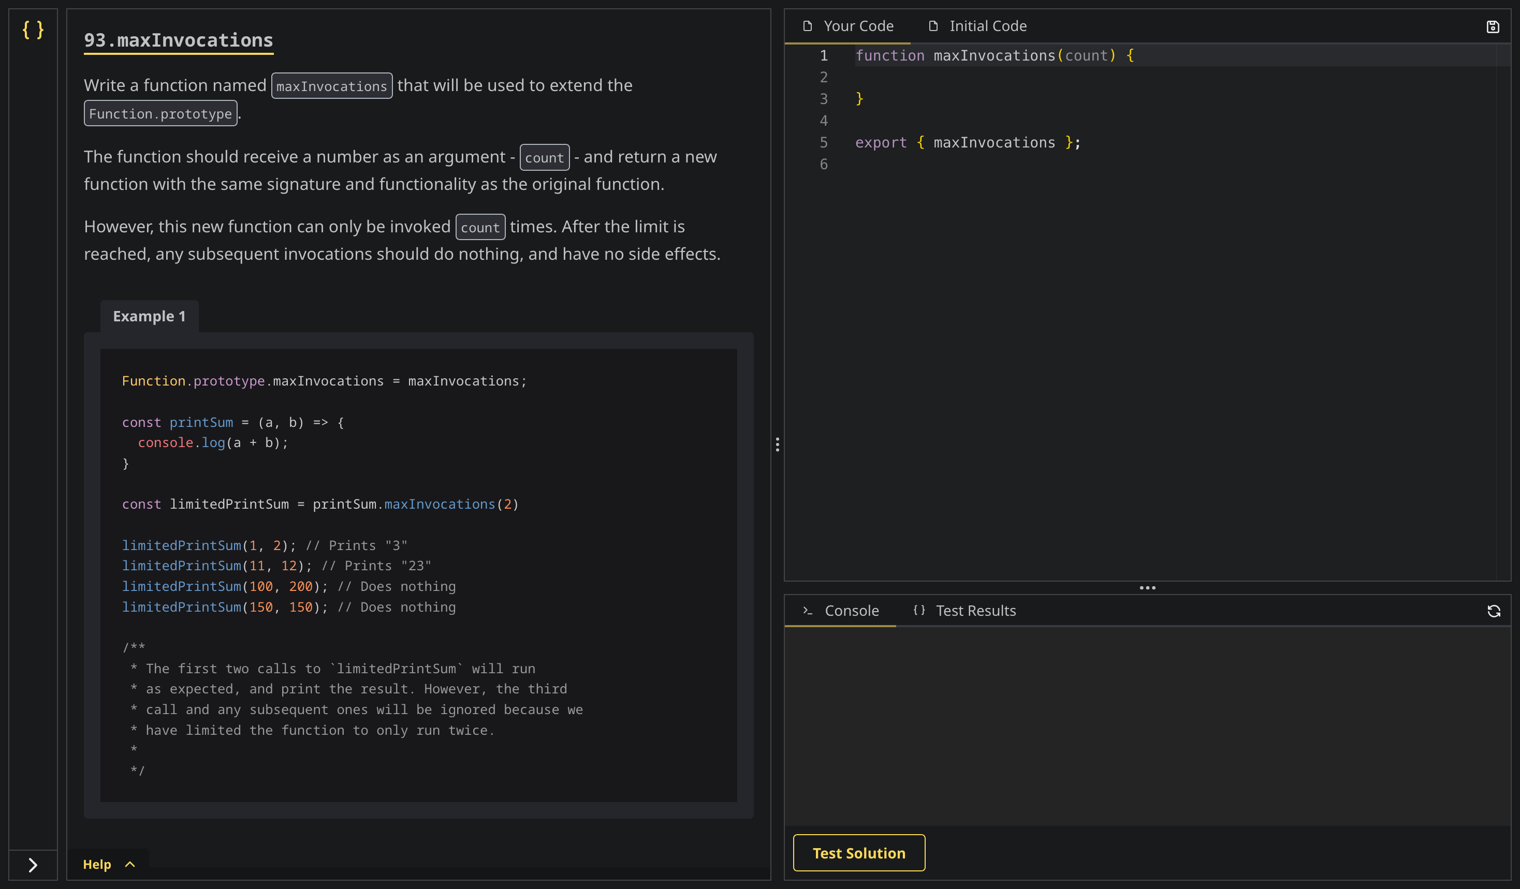Open the Console tab
The width and height of the screenshot is (1520, 889).
[841, 611]
